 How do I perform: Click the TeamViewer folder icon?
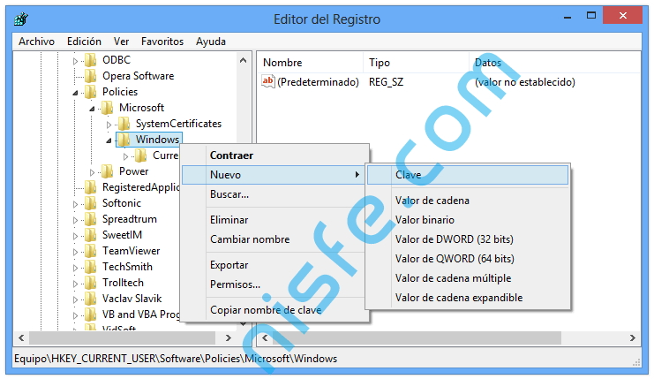pos(91,251)
